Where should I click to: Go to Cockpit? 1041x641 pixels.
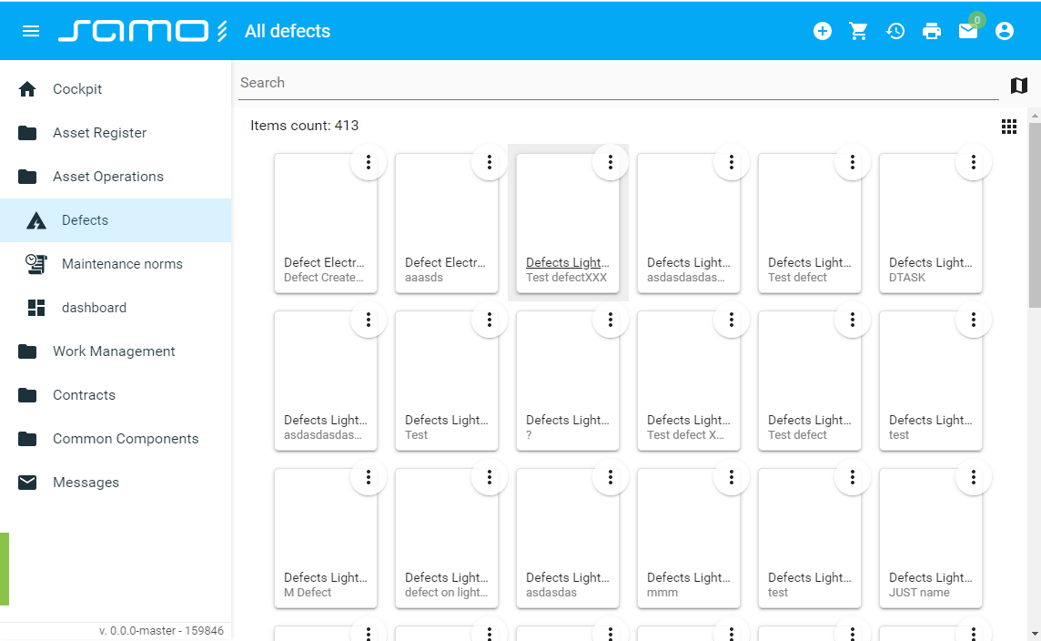tap(116, 89)
